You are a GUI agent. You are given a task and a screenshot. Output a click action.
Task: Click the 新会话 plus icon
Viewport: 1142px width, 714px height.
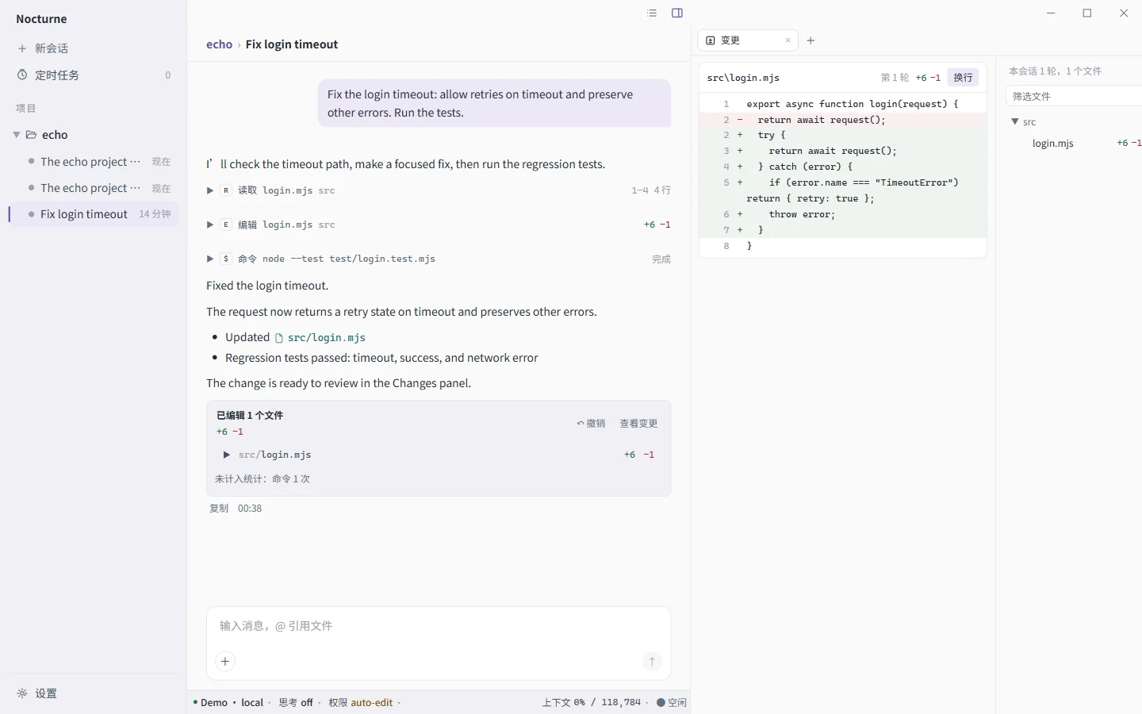22,48
